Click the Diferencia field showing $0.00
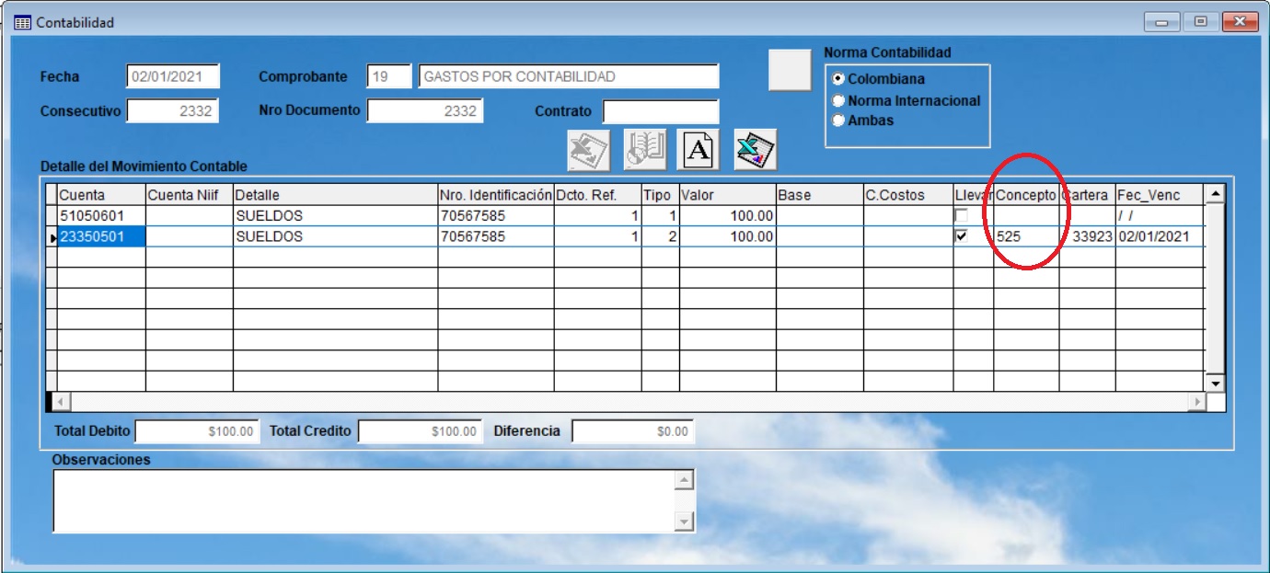This screenshot has width=1270, height=573. coord(633,430)
